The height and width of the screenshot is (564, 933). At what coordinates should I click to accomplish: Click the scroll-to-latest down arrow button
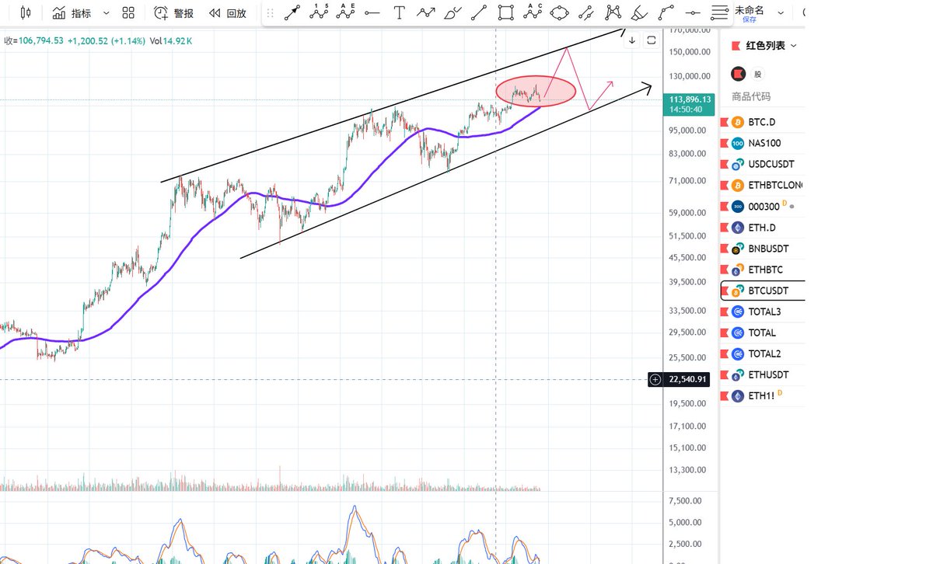[x=632, y=40]
